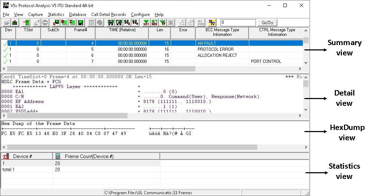Click detail view scroll-down arrow
This screenshot has height=196, width=371.
[306, 110]
